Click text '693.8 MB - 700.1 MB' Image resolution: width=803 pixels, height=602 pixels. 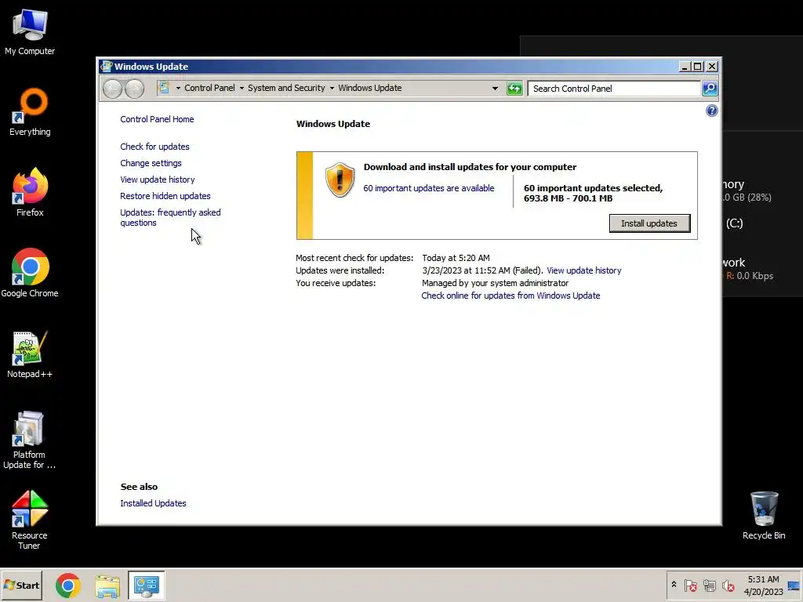coord(568,198)
